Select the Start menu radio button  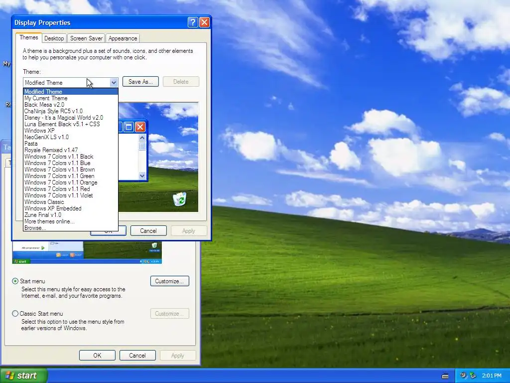tap(15, 281)
